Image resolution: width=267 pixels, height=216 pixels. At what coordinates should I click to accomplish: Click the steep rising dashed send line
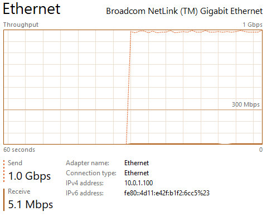[x=128, y=88]
